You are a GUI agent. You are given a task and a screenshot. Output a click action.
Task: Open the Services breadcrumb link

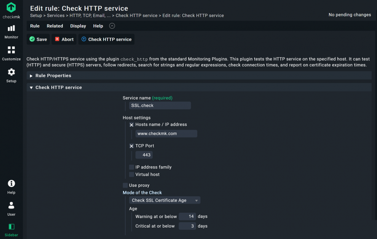point(56,16)
